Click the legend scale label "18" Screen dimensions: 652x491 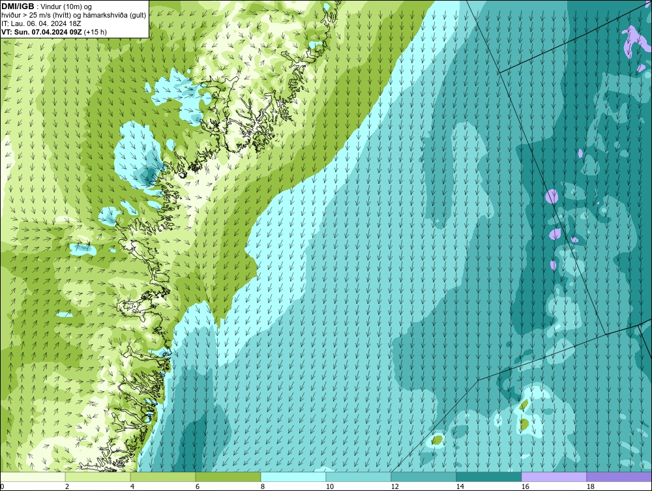(590, 486)
